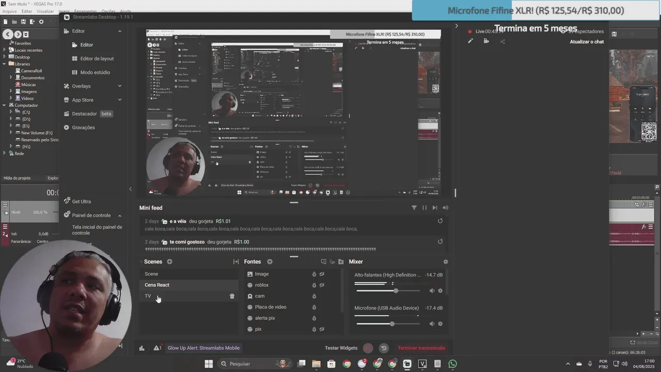Screen dimensions: 661x372
Task: Open the Visualizar menu in VEGAS
Action: [x=45, y=11]
